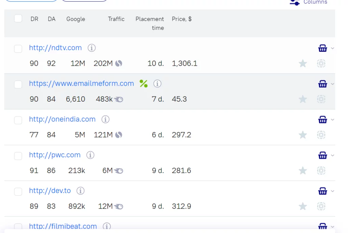Click the dev.to traffic source icon
This screenshot has width=348, height=233.
119,207
